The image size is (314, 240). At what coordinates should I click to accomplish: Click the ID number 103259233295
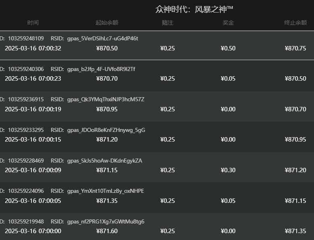(x=26, y=130)
